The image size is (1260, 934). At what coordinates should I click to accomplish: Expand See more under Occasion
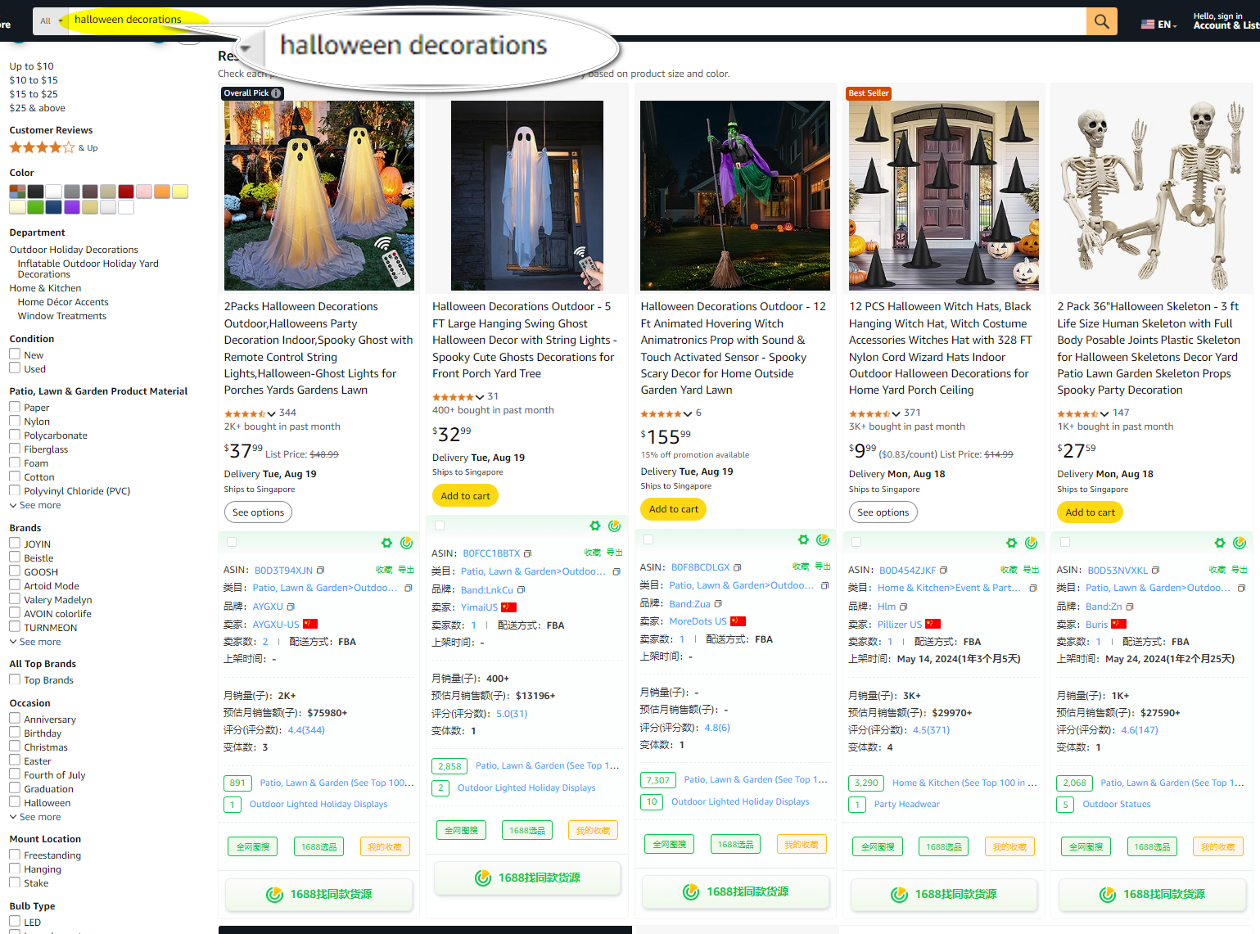[x=35, y=817]
